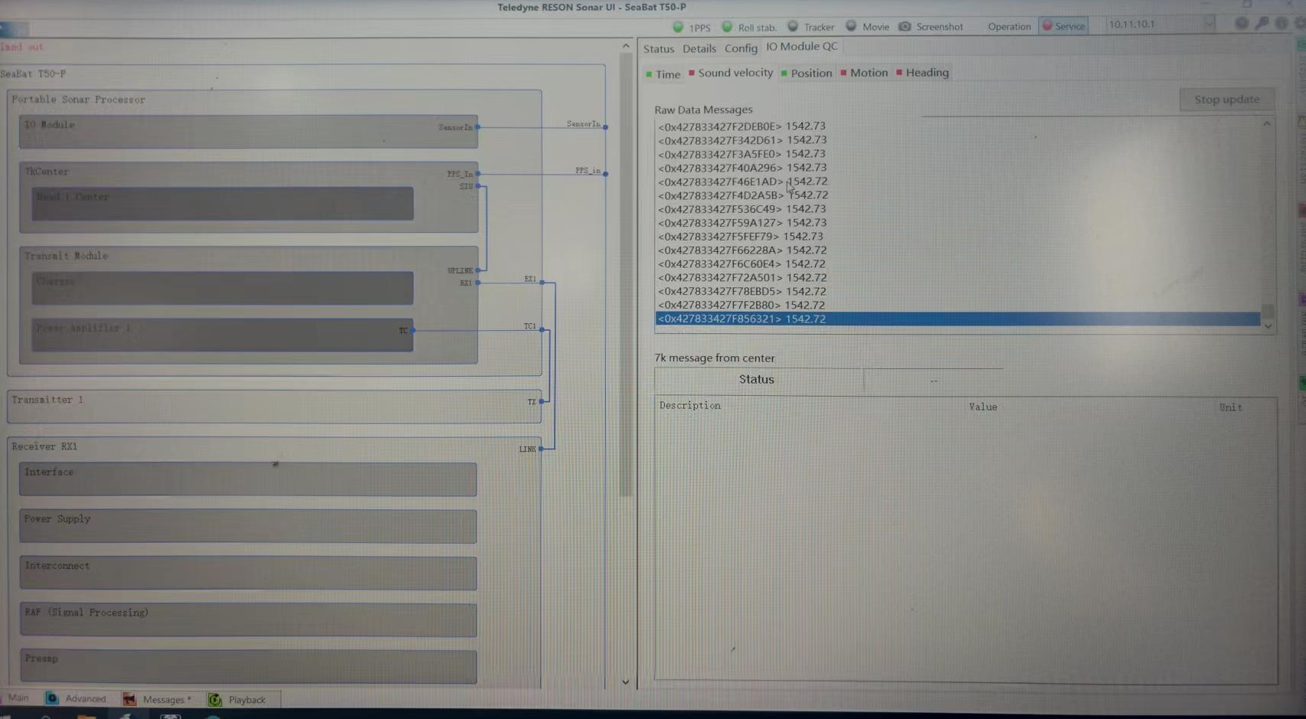The width and height of the screenshot is (1306, 719).
Task: Click the Stop update button
Action: coord(1226,100)
